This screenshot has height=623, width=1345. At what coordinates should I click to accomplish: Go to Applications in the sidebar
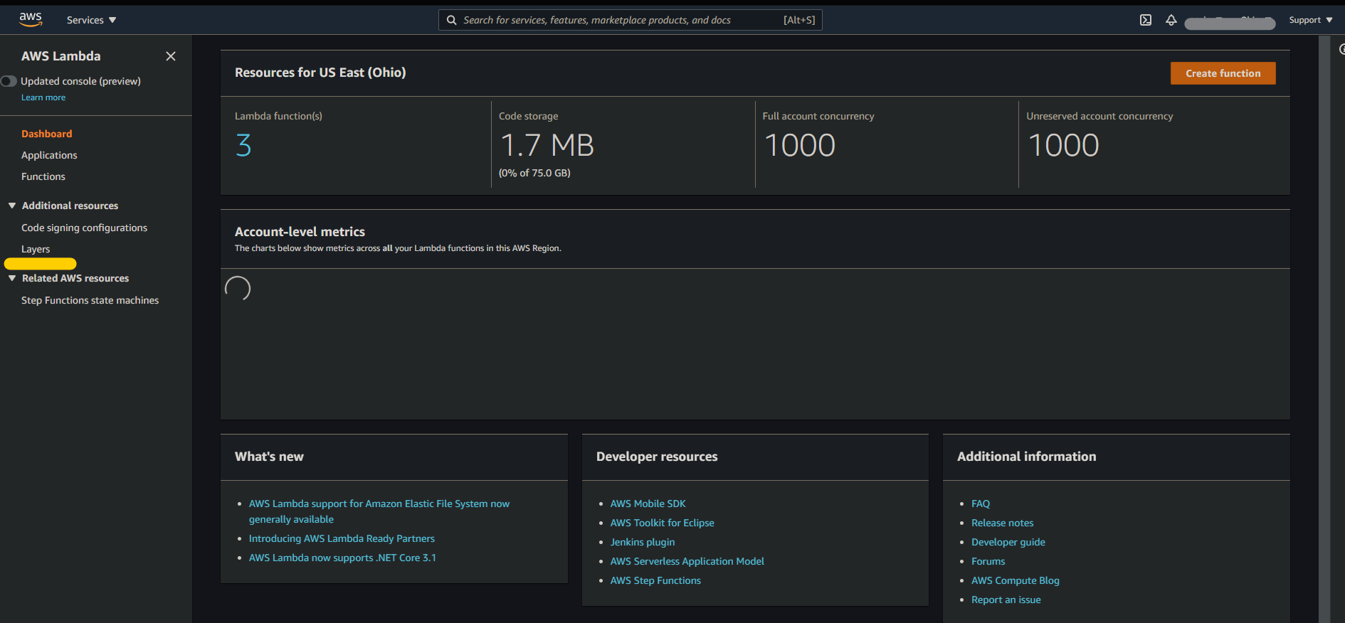(x=49, y=155)
